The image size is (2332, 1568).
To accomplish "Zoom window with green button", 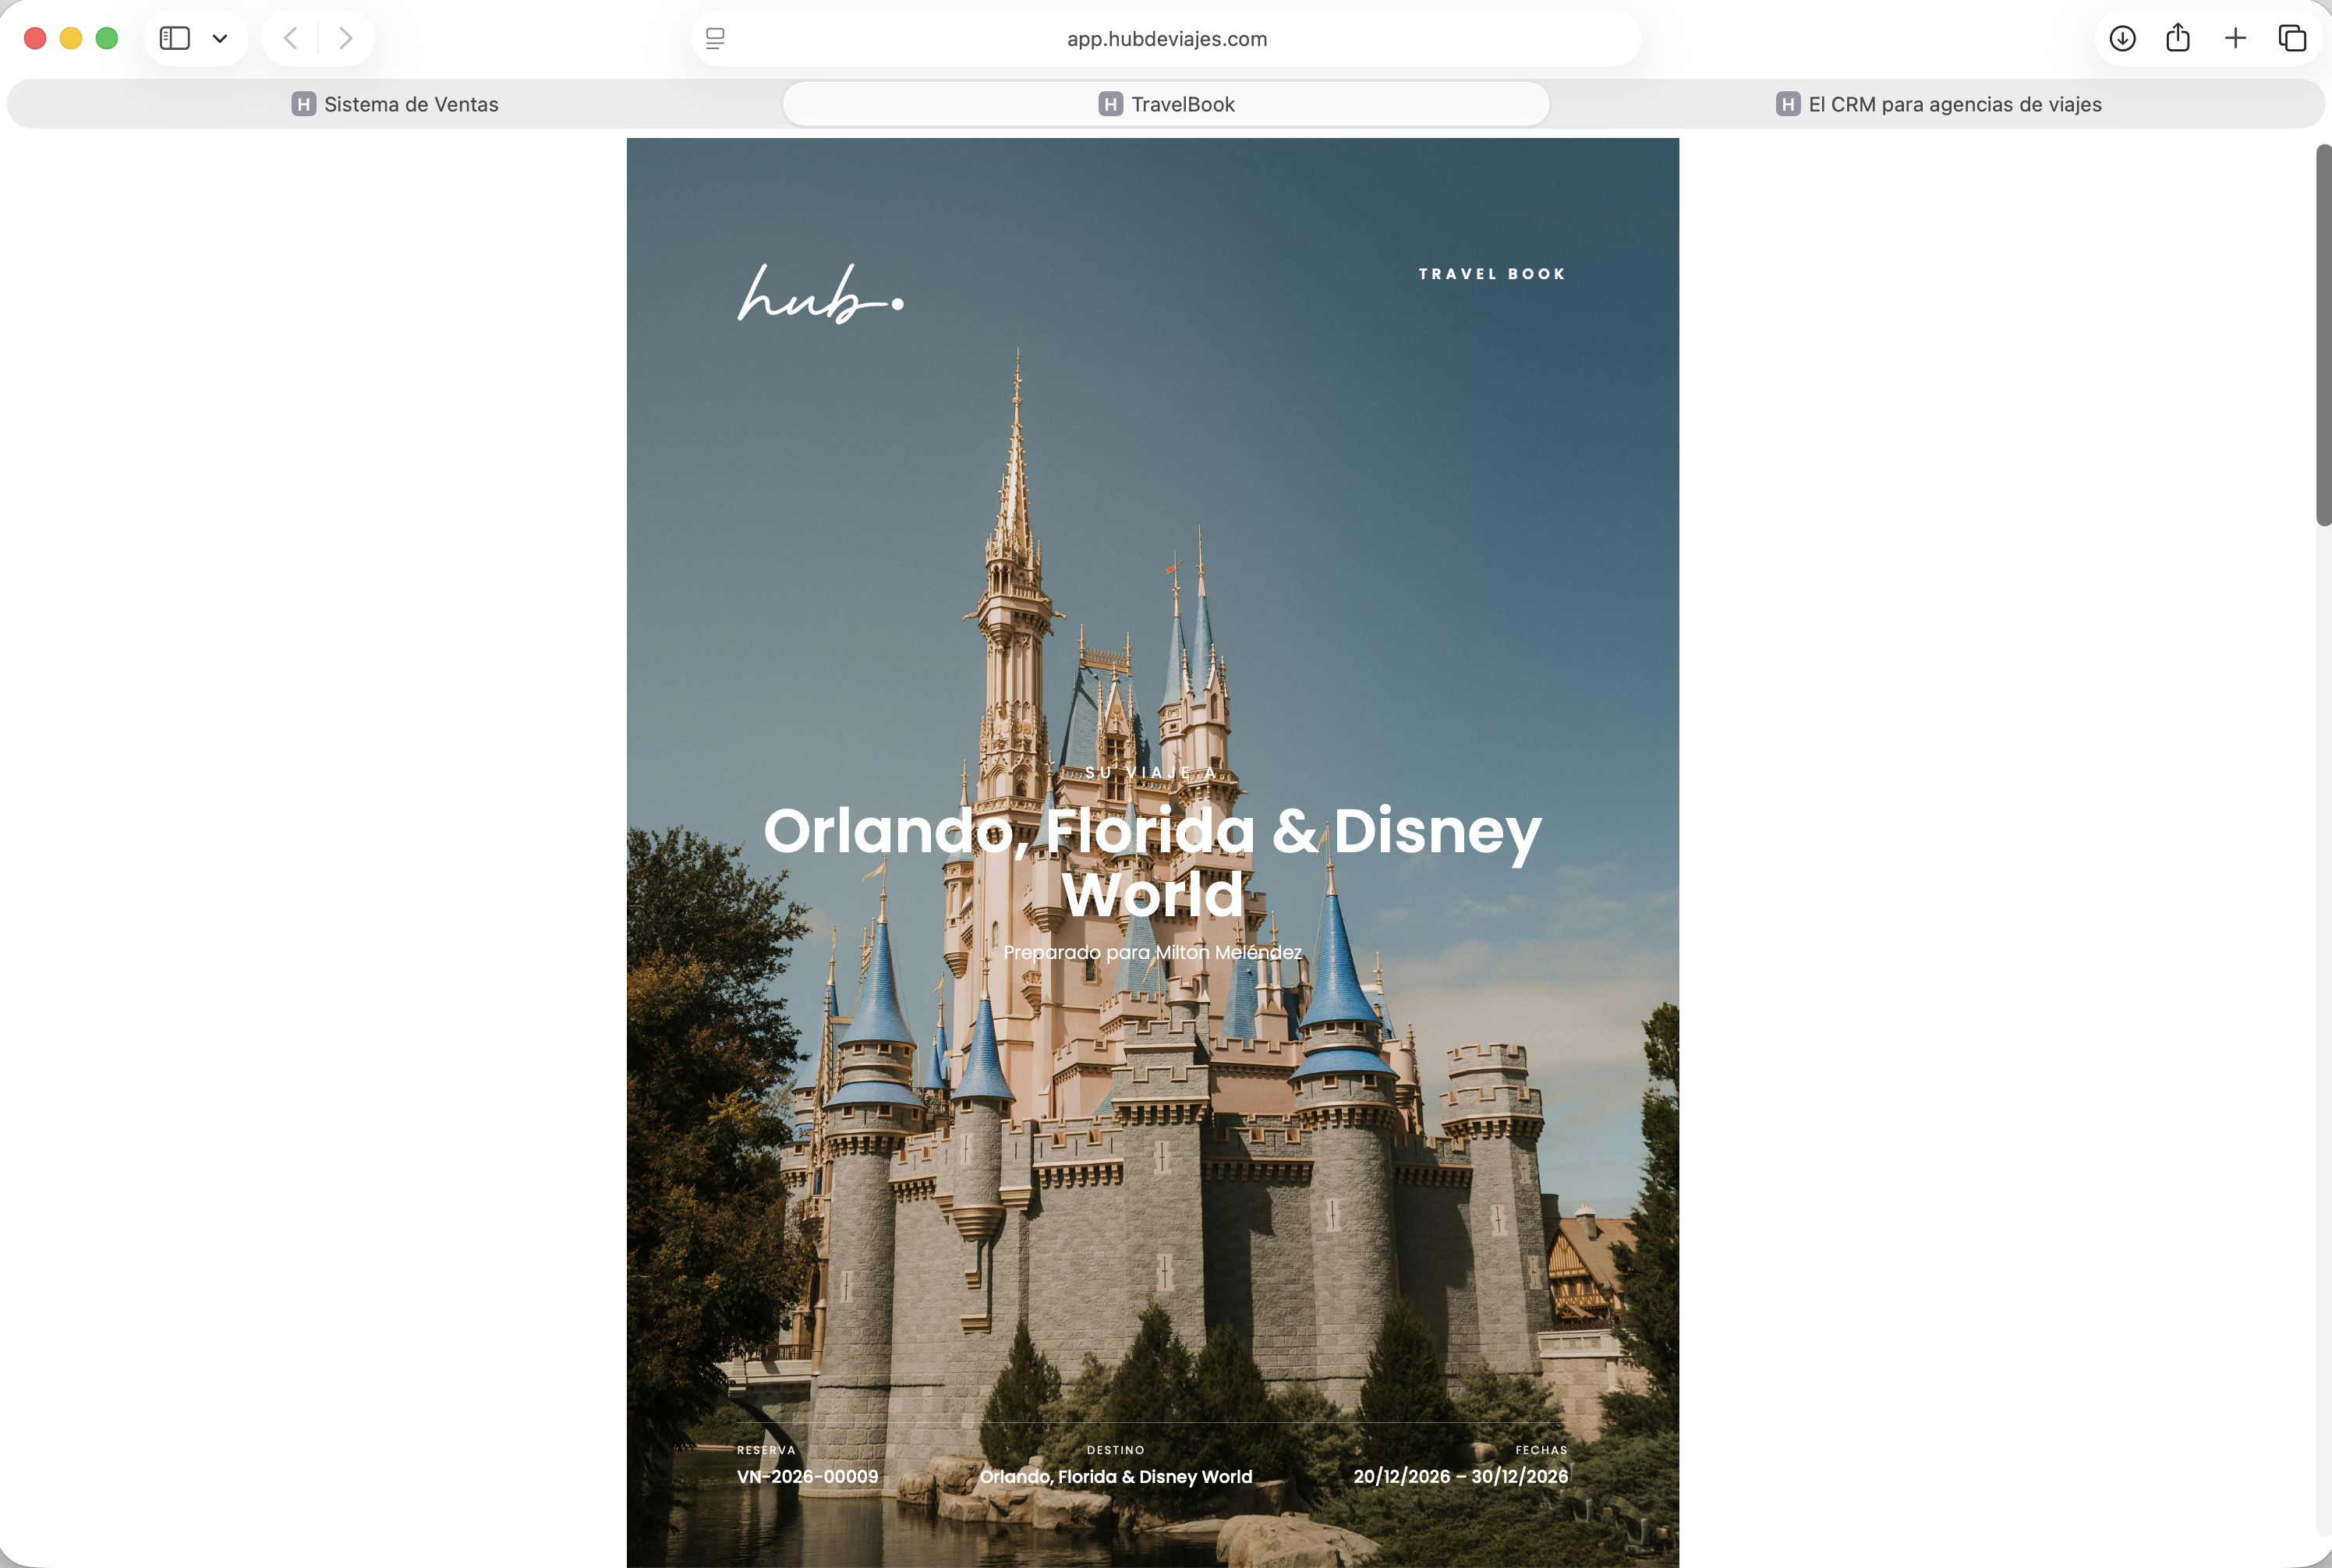I will point(107,38).
